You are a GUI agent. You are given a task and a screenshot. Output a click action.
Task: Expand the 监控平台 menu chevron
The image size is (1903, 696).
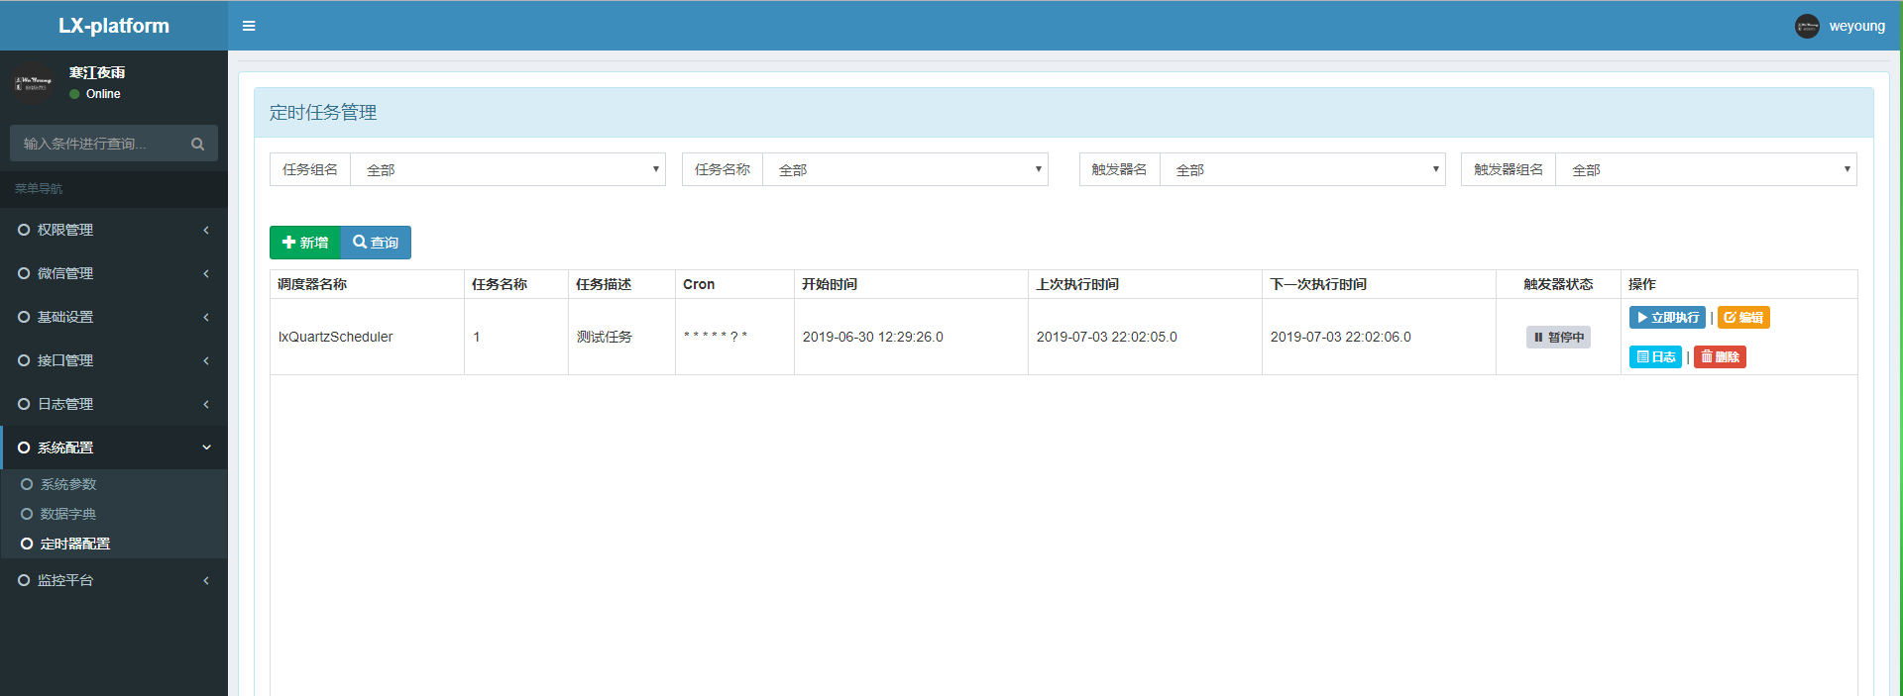[206, 580]
